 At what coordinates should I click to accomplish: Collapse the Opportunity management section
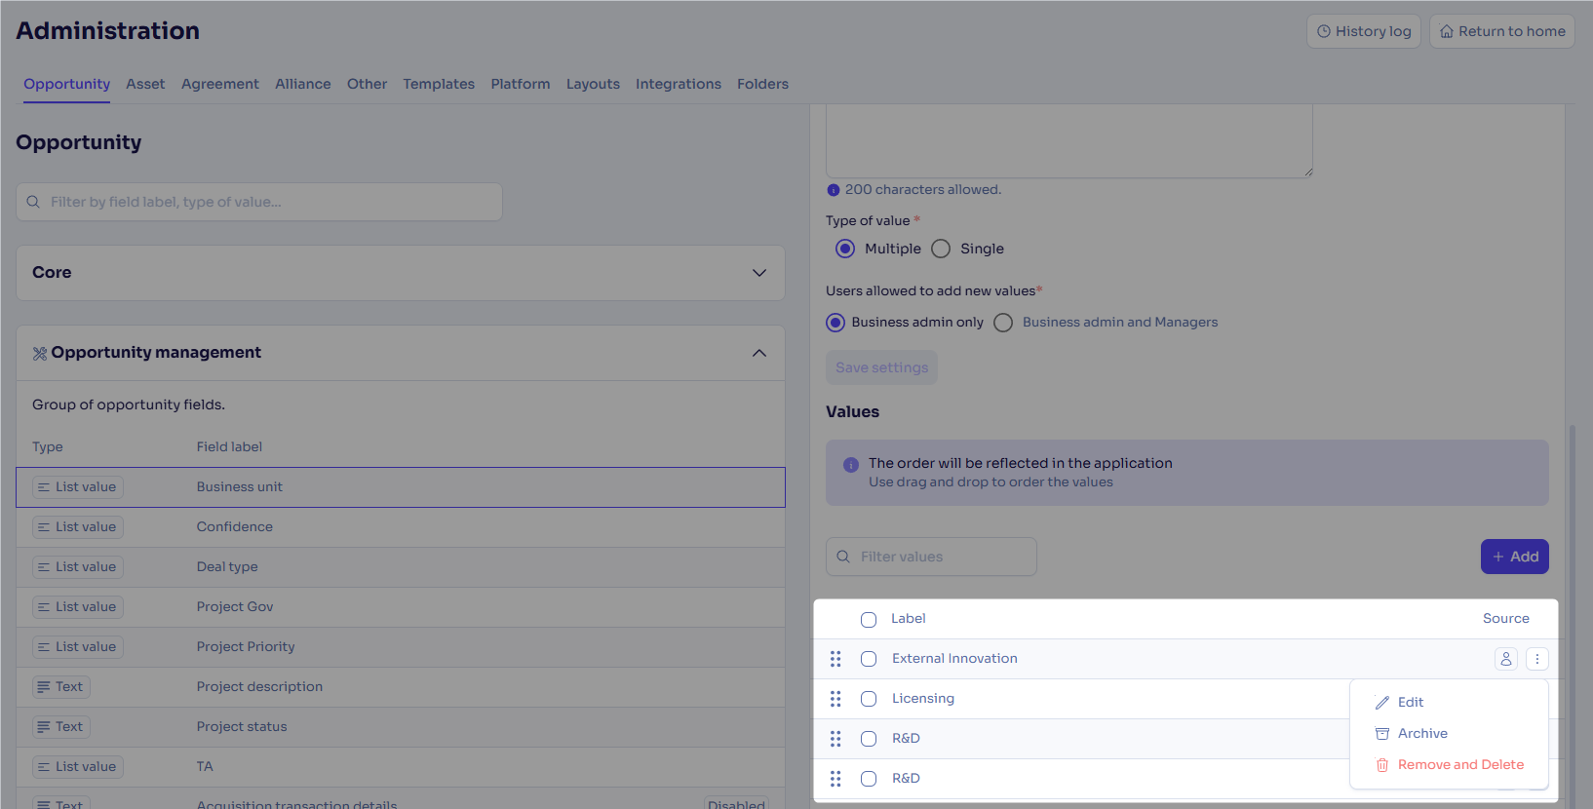tap(758, 353)
